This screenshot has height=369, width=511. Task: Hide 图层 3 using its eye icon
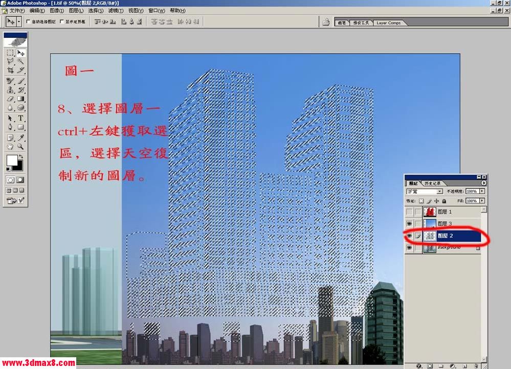point(409,223)
